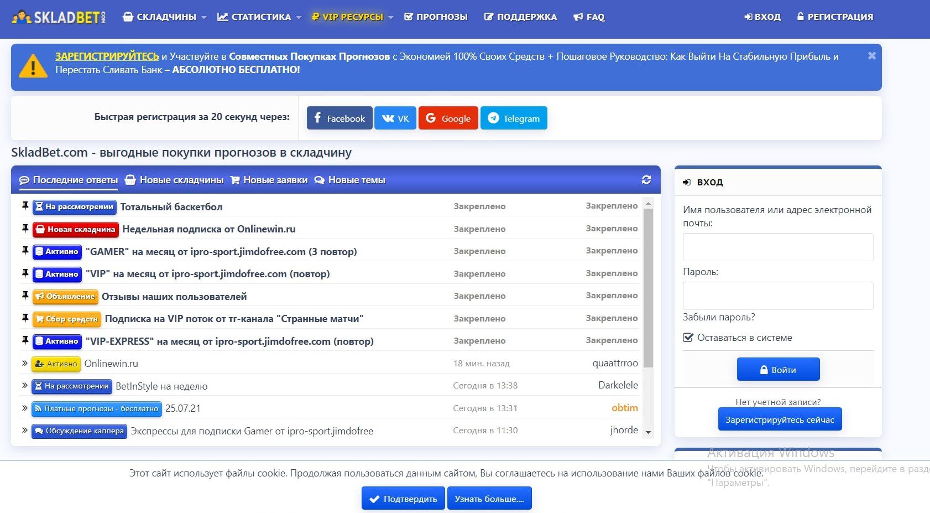
Task: Click the Активно badge beside "GAMER" thread
Action: pyautogui.click(x=57, y=252)
